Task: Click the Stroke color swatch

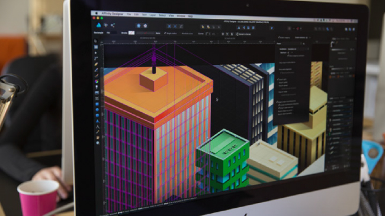Action: pos(131,33)
